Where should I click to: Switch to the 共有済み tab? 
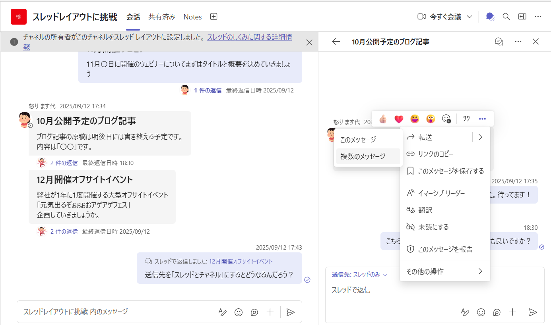click(x=162, y=17)
